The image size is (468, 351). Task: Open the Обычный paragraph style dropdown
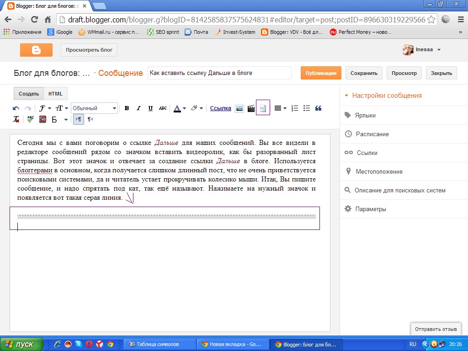94,108
